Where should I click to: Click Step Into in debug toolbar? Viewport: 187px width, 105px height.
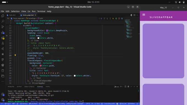(107, 19)
